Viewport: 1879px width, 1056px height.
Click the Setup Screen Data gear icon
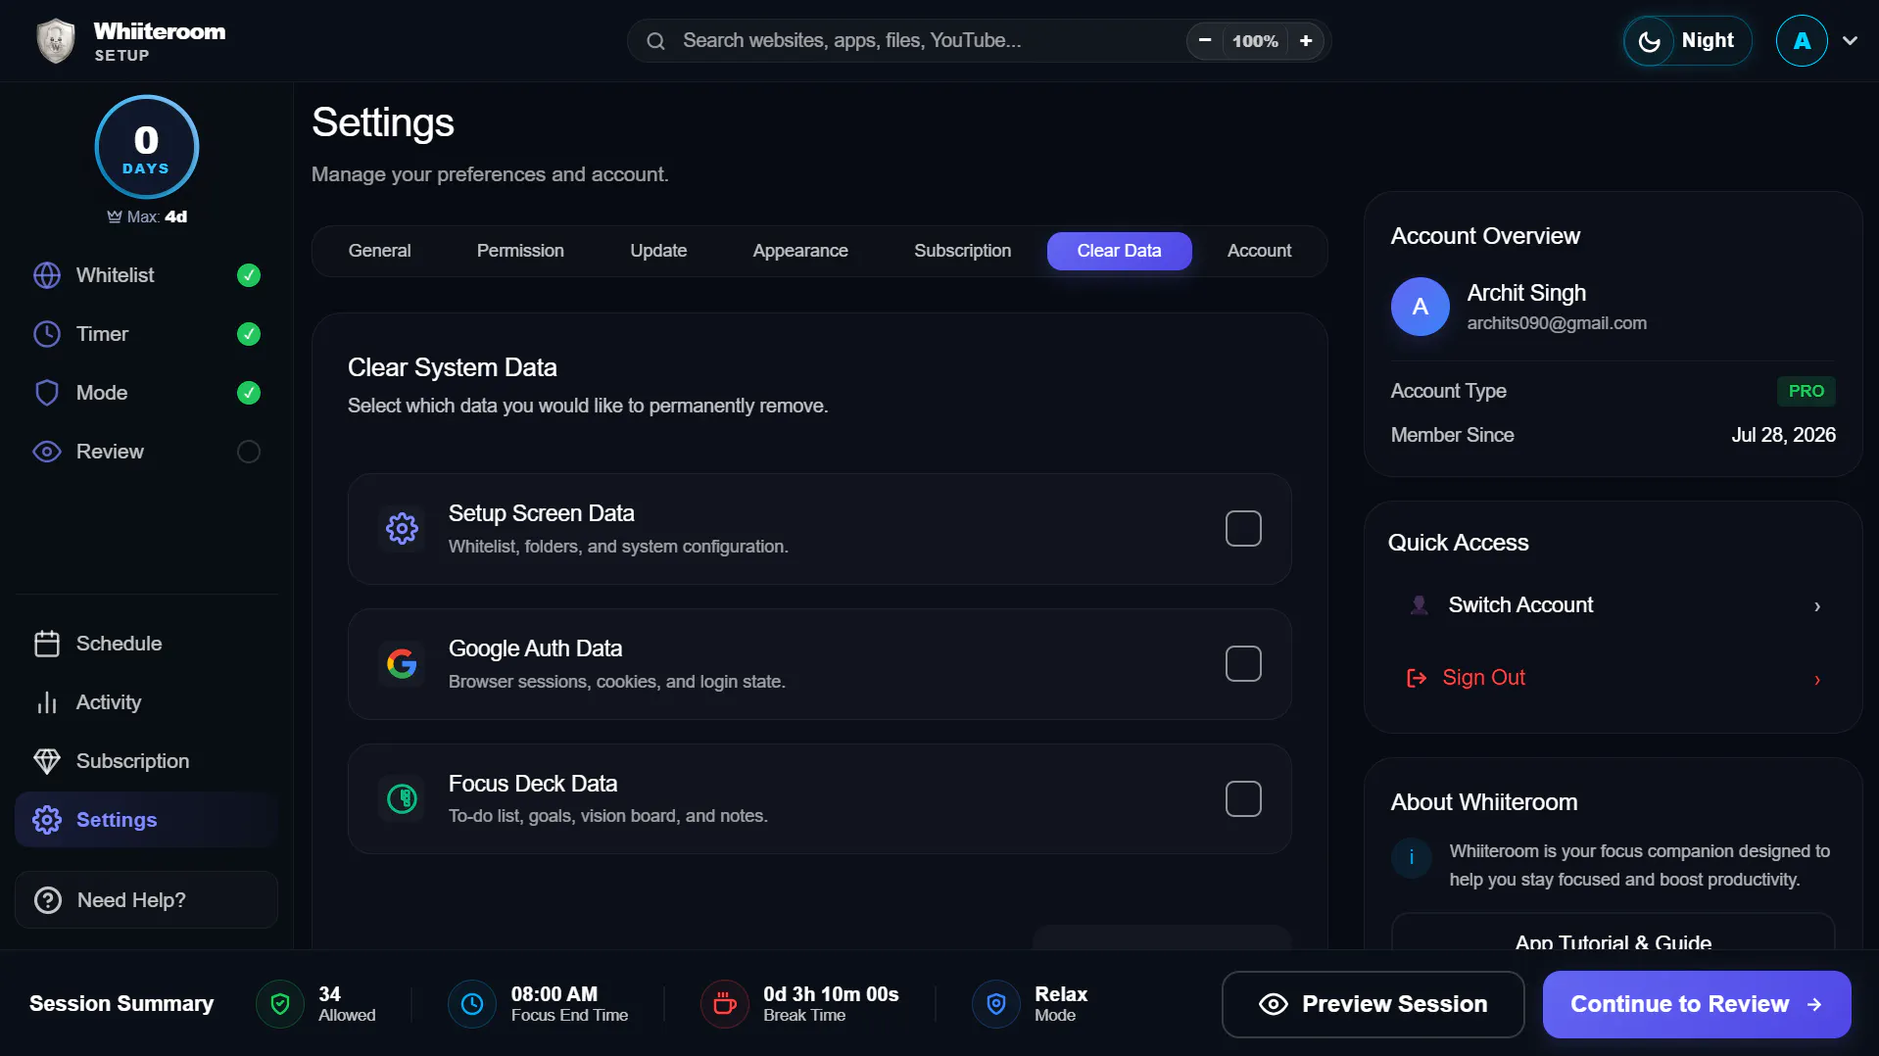[x=402, y=529]
